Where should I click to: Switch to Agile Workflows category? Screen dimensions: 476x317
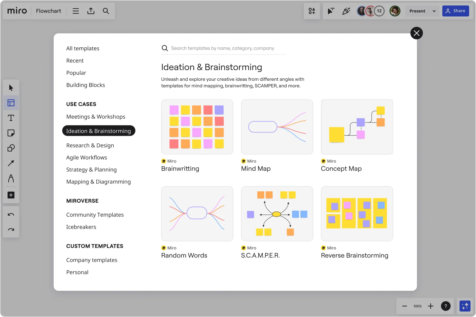point(86,158)
